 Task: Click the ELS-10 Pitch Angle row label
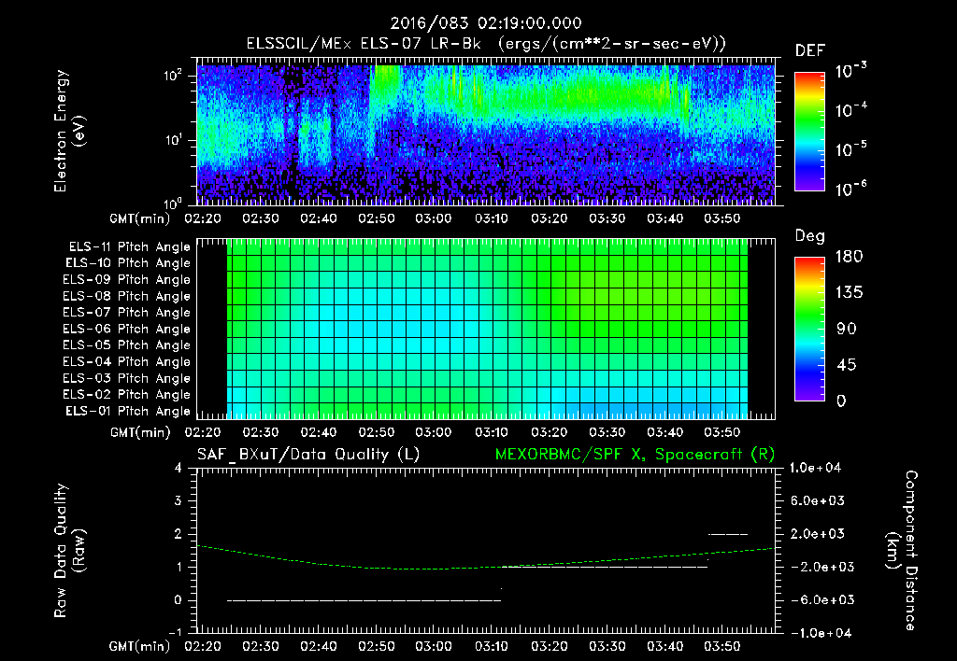click(128, 263)
